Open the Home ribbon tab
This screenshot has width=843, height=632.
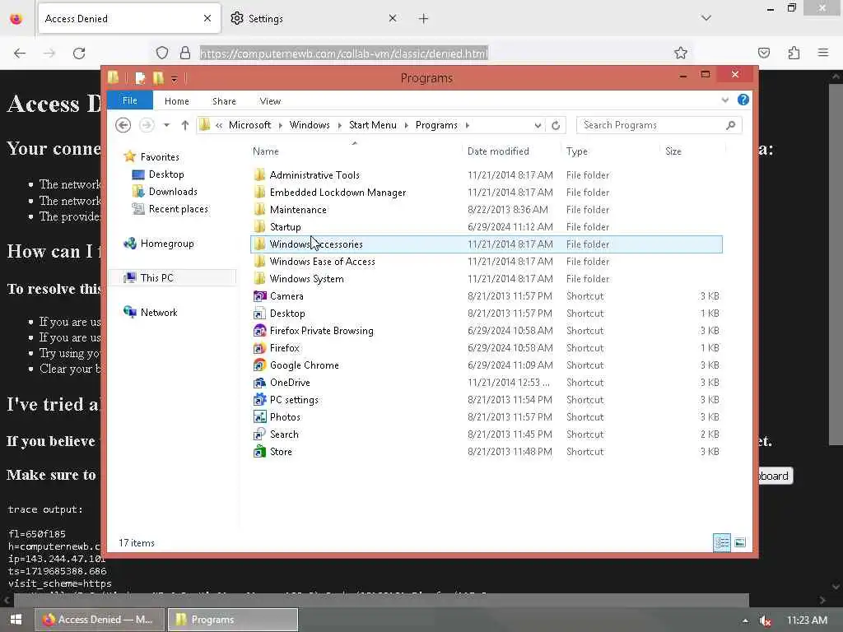tap(177, 101)
